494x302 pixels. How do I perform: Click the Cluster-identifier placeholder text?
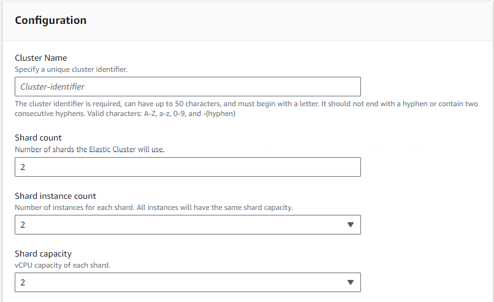[x=52, y=87]
